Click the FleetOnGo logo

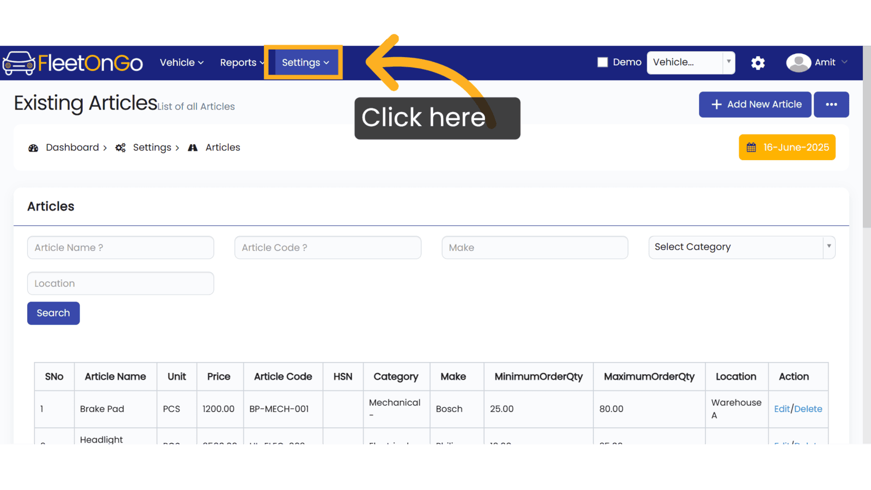pyautogui.click(x=72, y=63)
